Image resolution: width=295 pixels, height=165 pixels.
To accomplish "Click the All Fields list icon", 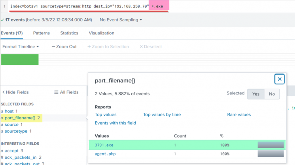I will pyautogui.click(x=56, y=92).
